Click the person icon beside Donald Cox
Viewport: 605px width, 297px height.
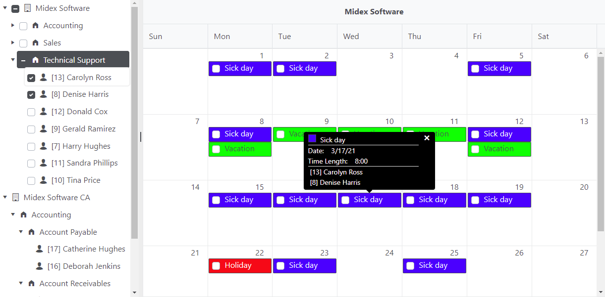coord(43,112)
